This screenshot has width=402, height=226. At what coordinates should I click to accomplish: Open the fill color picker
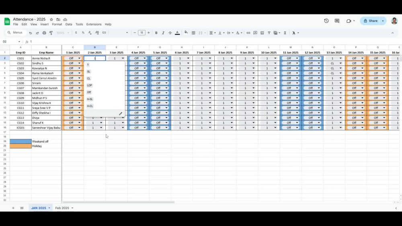[x=186, y=33]
